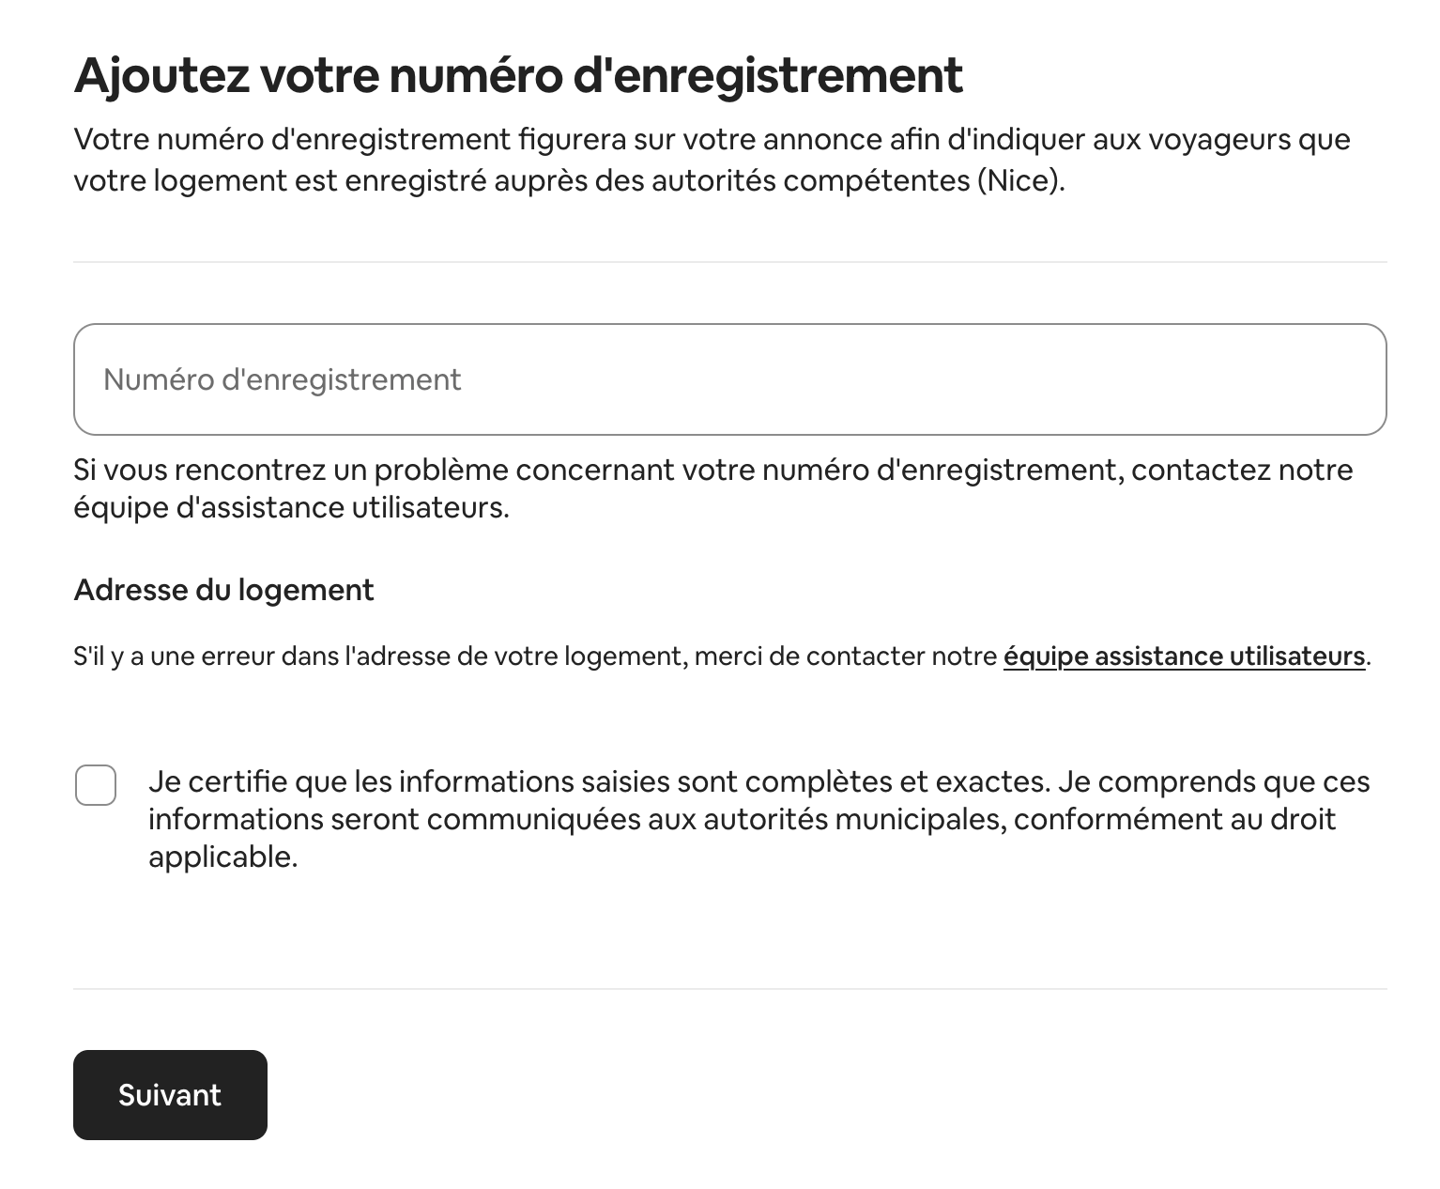Click the 'Adresse du logement' heading
This screenshot has width=1440, height=1189.
point(222,590)
